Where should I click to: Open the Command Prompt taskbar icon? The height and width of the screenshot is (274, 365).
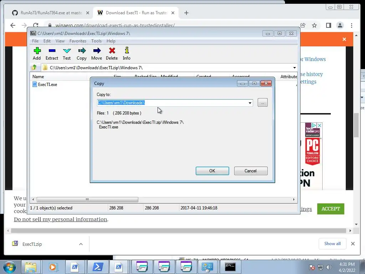click(x=230, y=267)
